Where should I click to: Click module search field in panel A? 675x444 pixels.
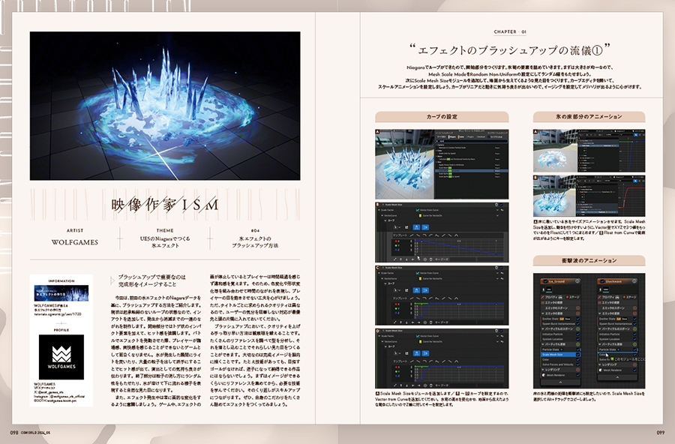[x=472, y=141]
